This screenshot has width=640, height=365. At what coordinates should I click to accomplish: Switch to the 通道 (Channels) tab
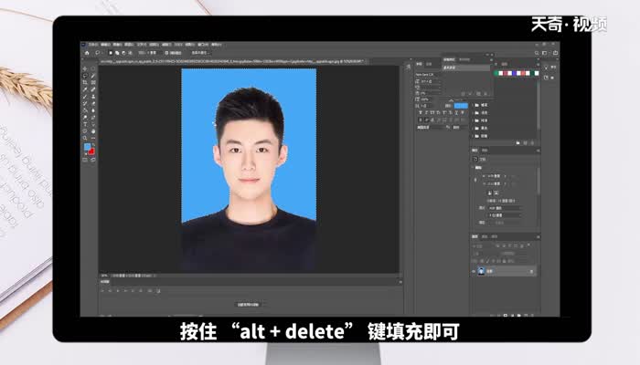(x=485, y=236)
